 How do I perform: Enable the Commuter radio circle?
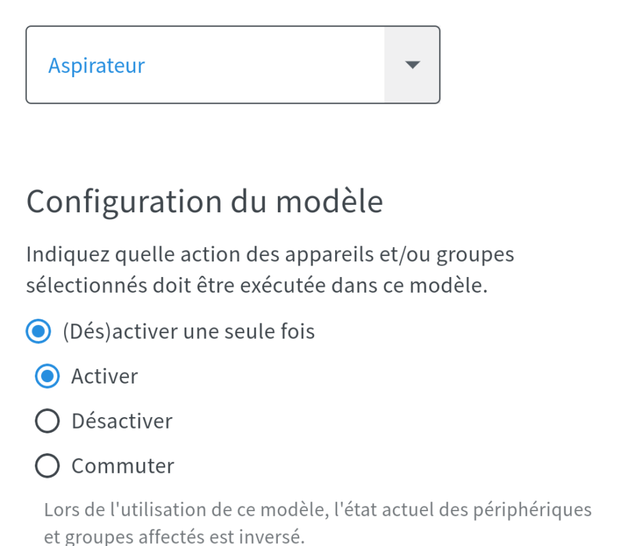click(47, 466)
